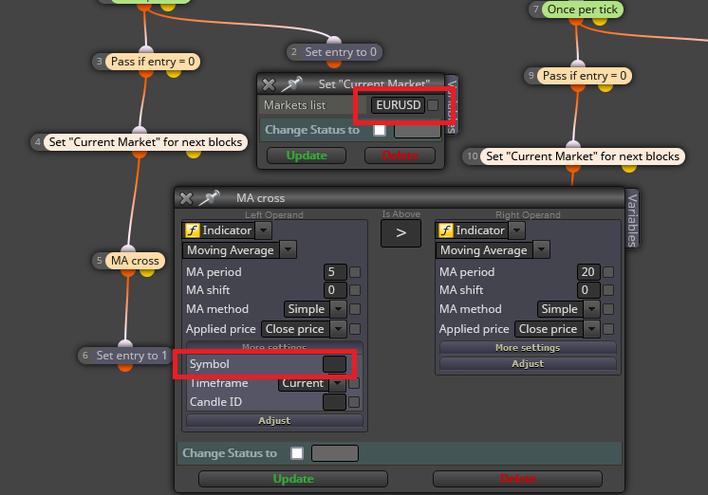The height and width of the screenshot is (495, 708).
Task: Toggle checkbox next to Left Applied price
Action: [x=355, y=329]
